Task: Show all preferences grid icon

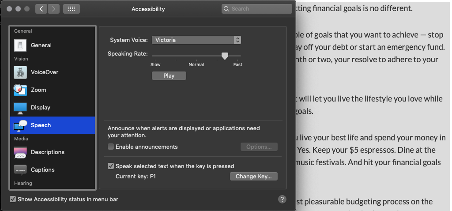Action: point(72,9)
